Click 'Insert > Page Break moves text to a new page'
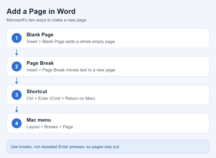This screenshot has width=216, height=158. pyautogui.click(x=71, y=70)
